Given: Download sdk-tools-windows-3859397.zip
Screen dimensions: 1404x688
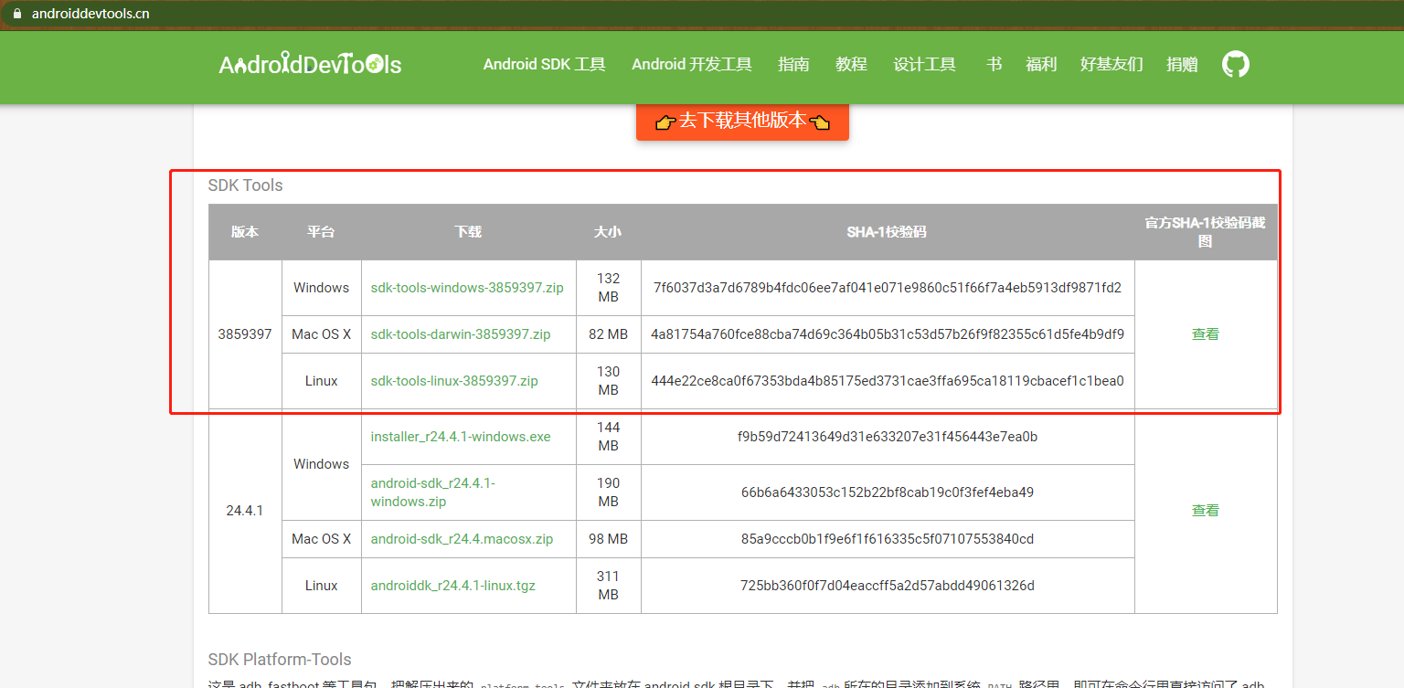Looking at the screenshot, I should point(467,288).
